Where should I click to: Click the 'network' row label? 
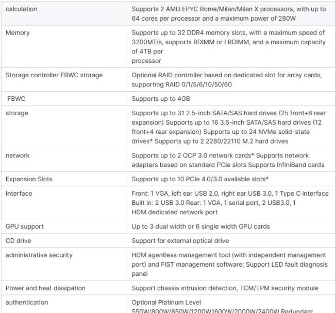(x=18, y=155)
